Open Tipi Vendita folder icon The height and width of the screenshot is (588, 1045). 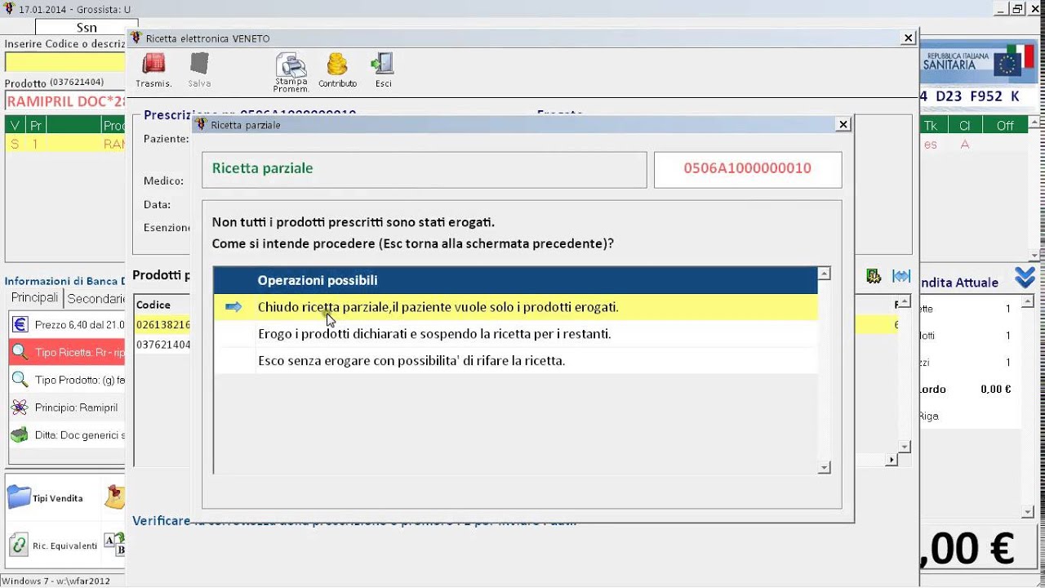(19, 497)
